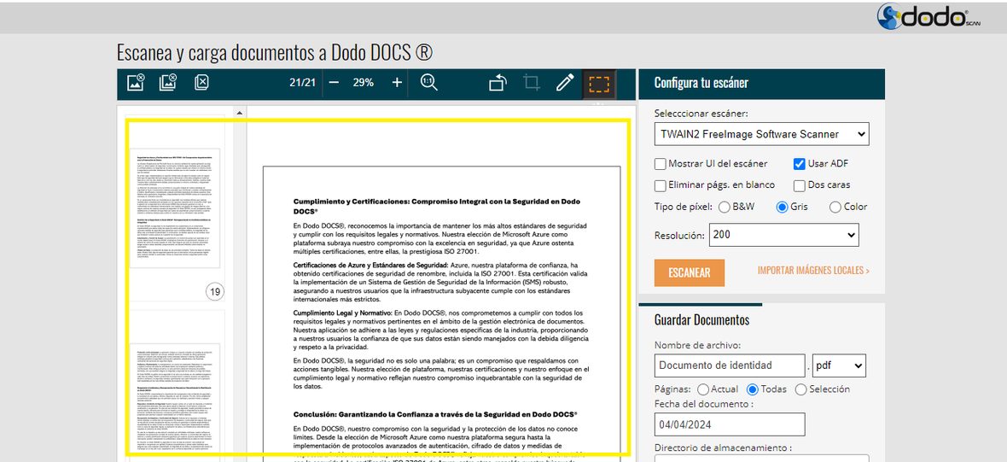
Task: Open the Resolución dropdown
Action: [784, 235]
